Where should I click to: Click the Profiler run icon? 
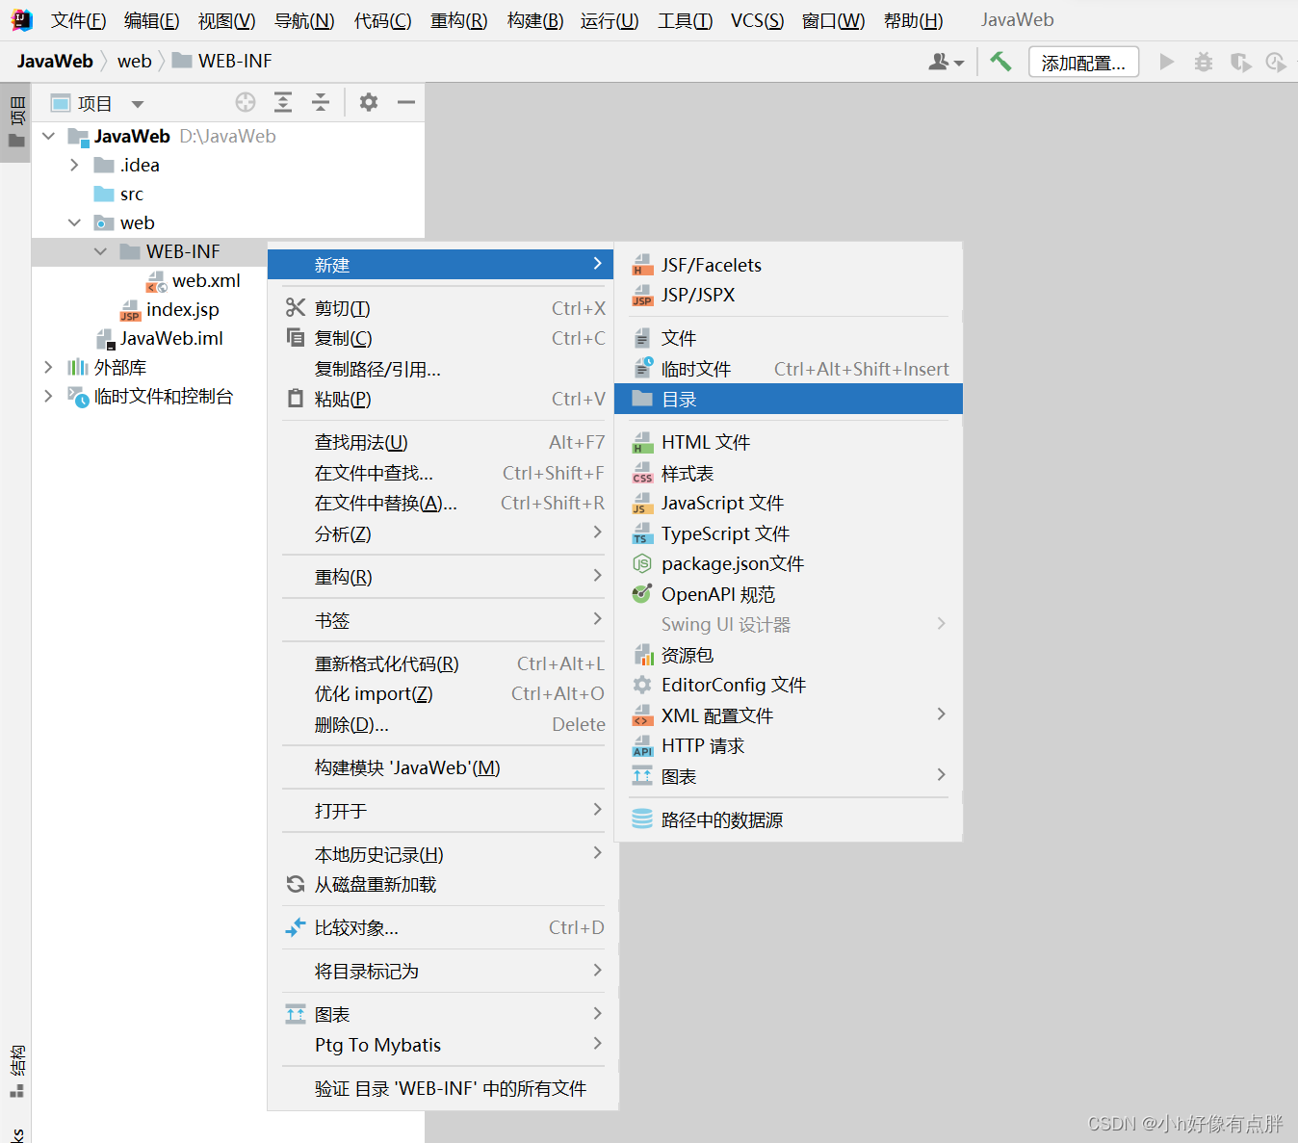pos(1276,62)
